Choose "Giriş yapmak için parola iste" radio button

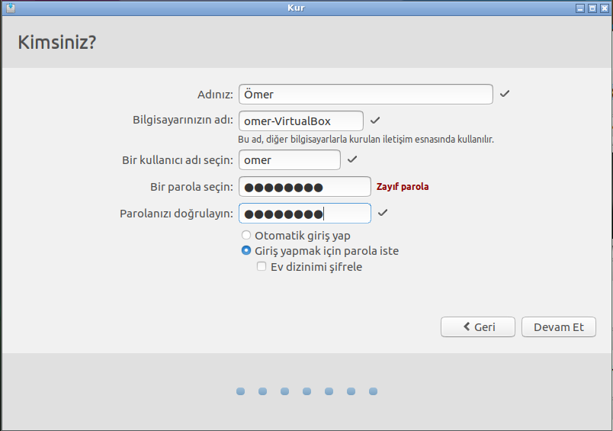(246, 251)
